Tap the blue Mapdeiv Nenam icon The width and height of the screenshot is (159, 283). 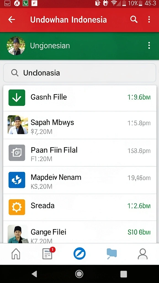[x=17, y=180]
